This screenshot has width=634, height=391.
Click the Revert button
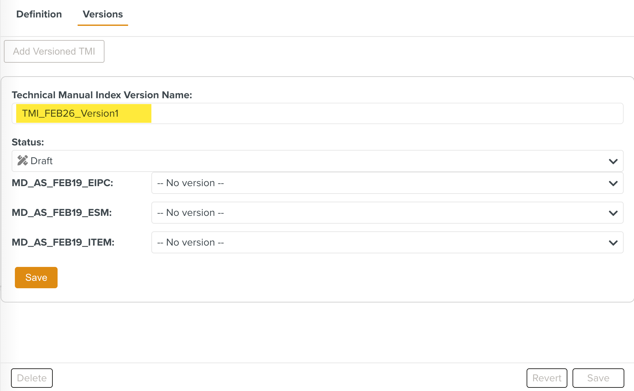[x=547, y=378]
